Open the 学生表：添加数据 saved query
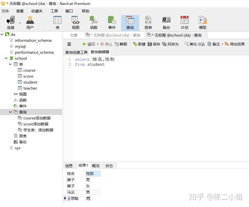 [38, 130]
